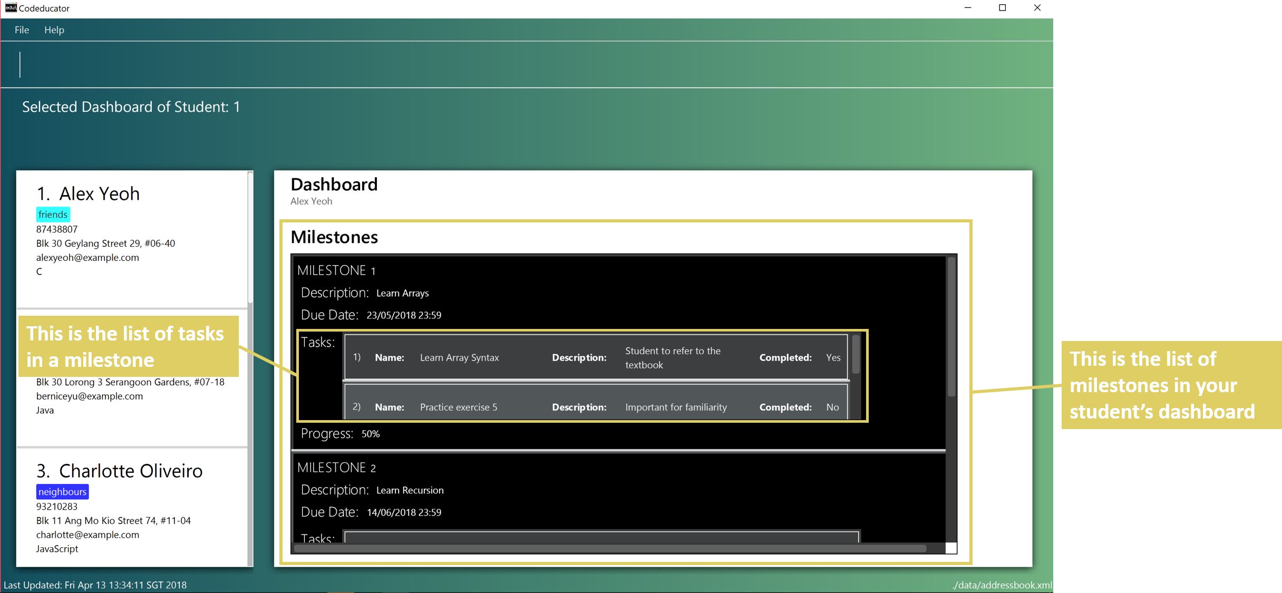Image resolution: width=1282 pixels, height=593 pixels.
Task: Minimize the Codeducator window
Action: [x=968, y=8]
